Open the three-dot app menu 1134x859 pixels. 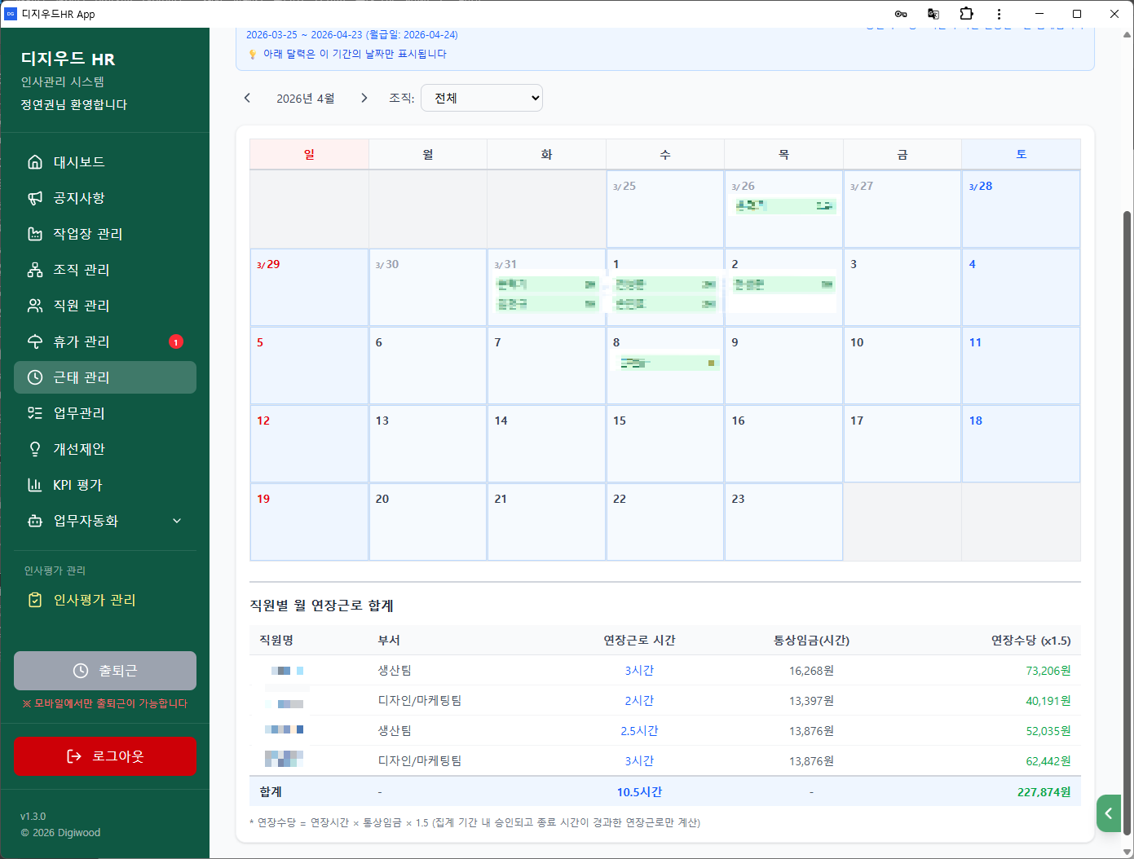(999, 14)
